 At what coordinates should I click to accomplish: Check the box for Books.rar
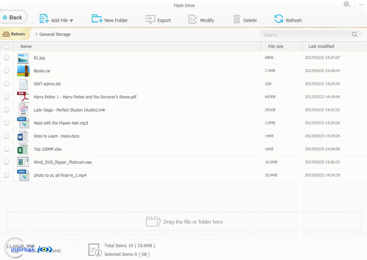tap(7, 71)
